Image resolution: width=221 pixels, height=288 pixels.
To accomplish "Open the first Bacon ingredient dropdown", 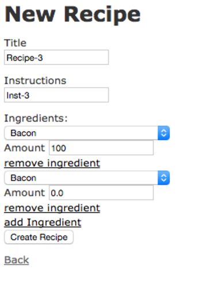I will [x=87, y=133].
